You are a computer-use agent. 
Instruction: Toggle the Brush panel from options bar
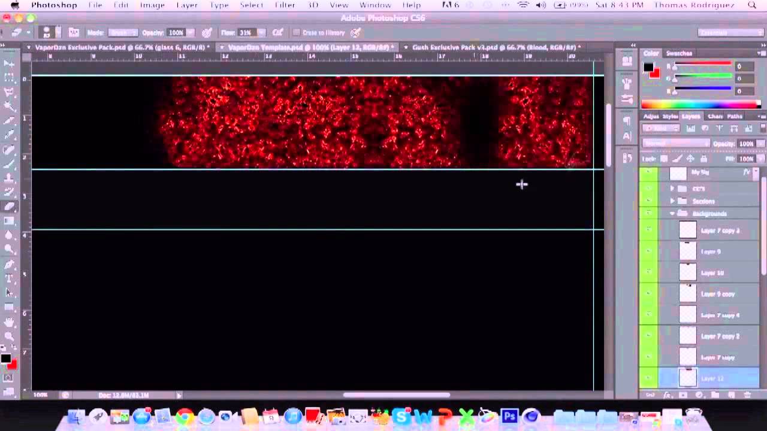pyautogui.click(x=74, y=32)
